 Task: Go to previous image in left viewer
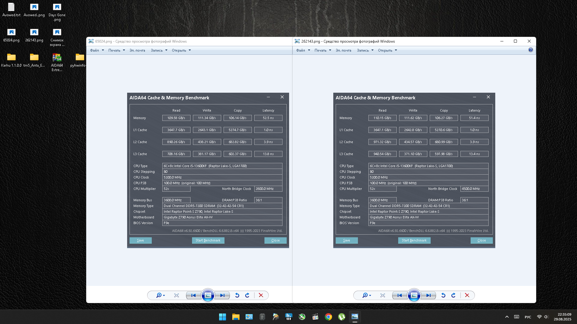[193, 295]
